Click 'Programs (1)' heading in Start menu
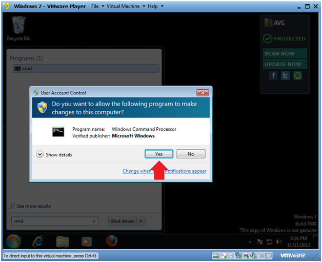 tap(26, 58)
